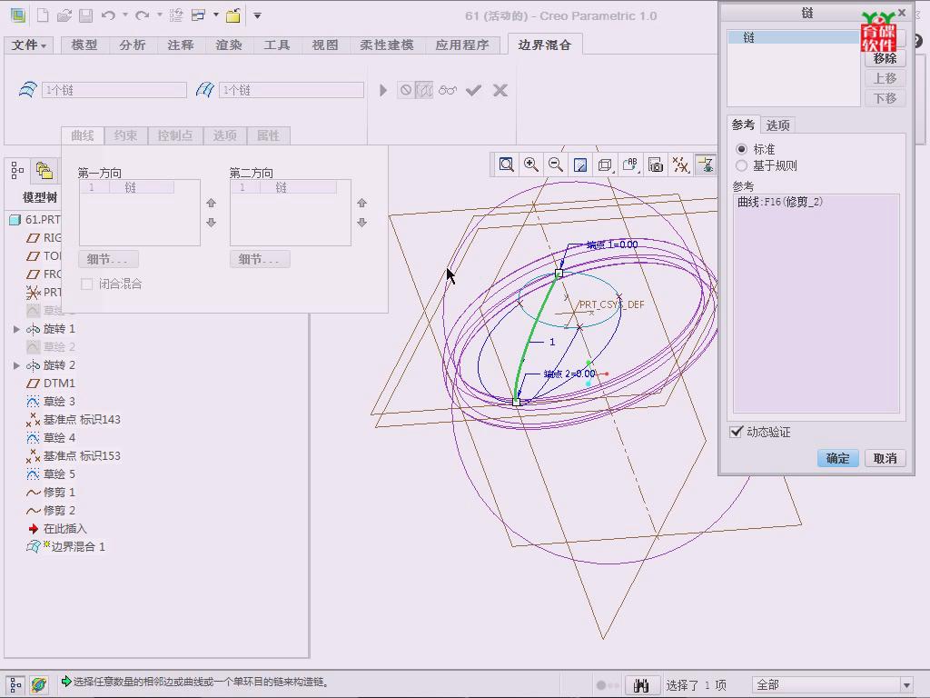The height and width of the screenshot is (698, 930).
Task: Open the windows list dropdown arrow
Action: point(216,15)
